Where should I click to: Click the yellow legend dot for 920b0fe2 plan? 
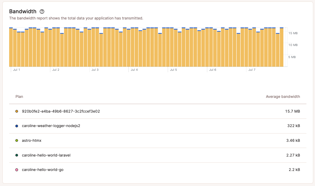pos(17,111)
